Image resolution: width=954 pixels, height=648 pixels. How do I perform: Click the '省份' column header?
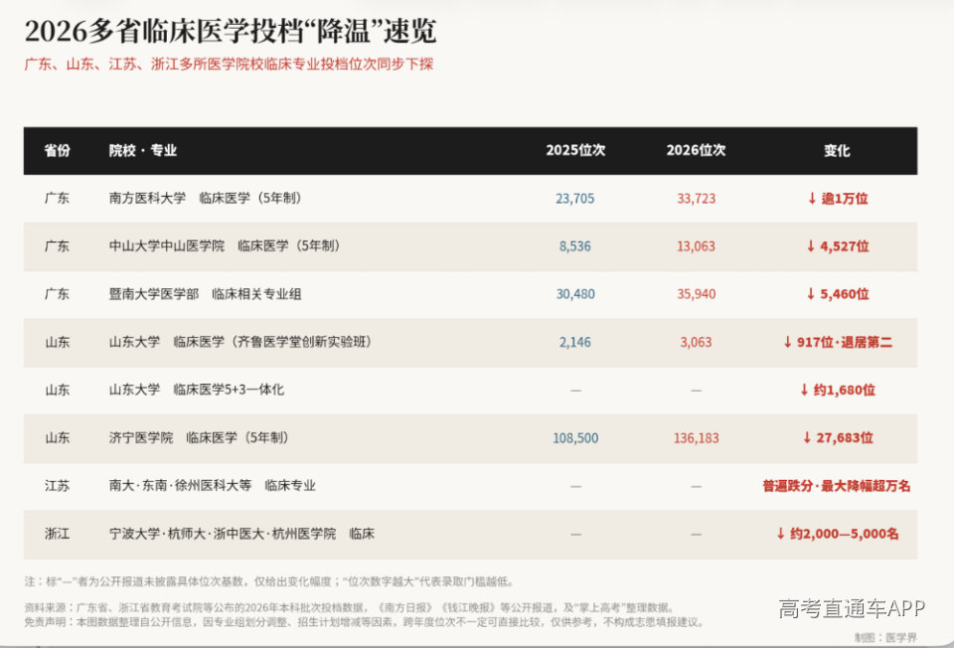[58, 150]
